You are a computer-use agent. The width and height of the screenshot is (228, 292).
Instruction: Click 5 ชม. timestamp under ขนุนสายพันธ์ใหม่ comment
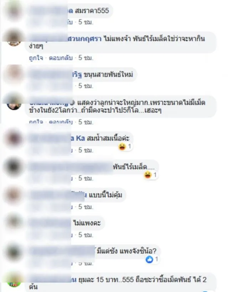pyautogui.click(x=85, y=86)
